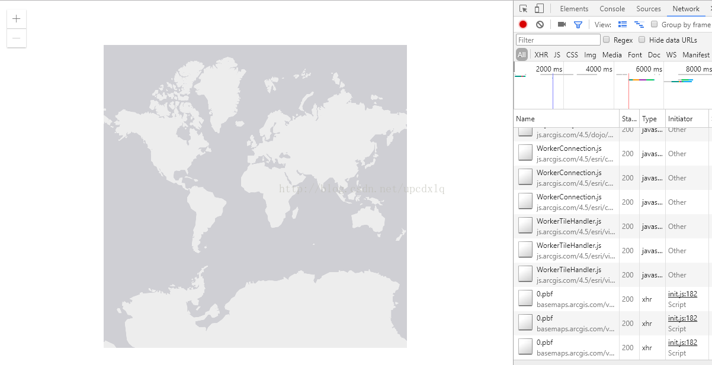Switch to large request rows view
Screen dimensions: 712x365
[x=623, y=24]
